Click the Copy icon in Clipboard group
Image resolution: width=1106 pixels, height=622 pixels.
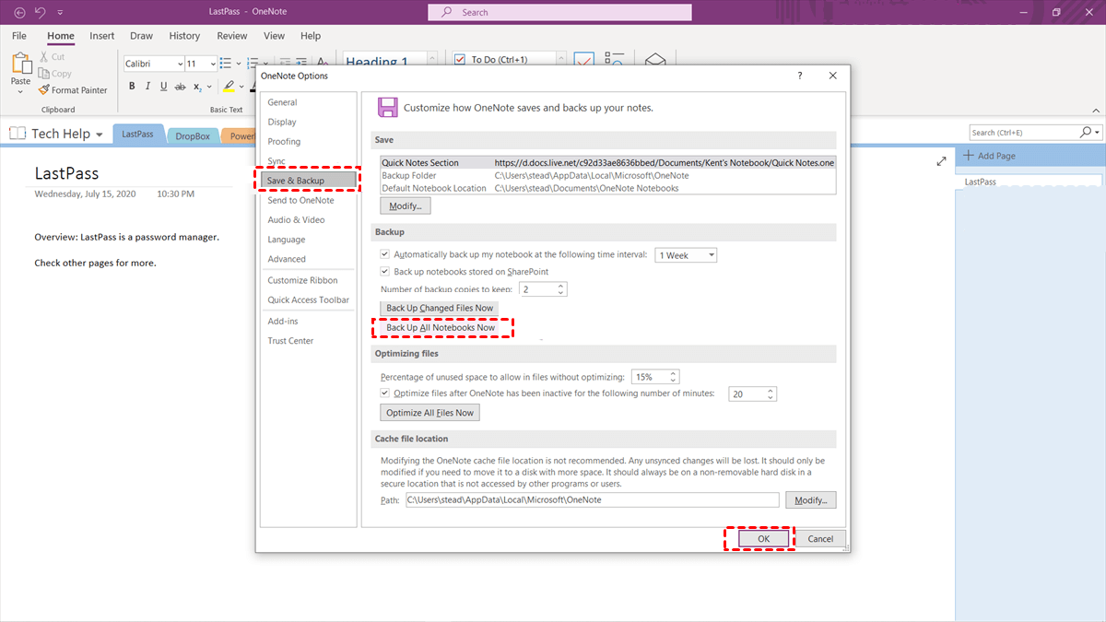click(44, 74)
